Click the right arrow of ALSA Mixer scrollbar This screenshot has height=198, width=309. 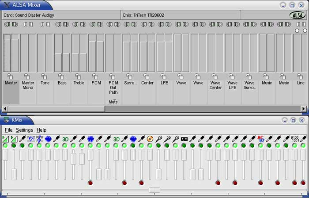pyautogui.click(x=304, y=109)
